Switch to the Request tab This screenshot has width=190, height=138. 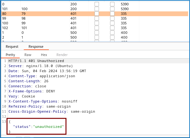coord(12,47)
